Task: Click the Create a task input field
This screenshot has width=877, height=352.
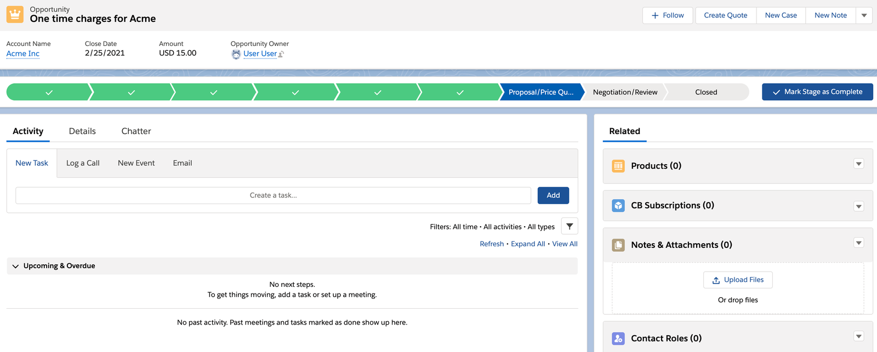Action: tap(273, 195)
